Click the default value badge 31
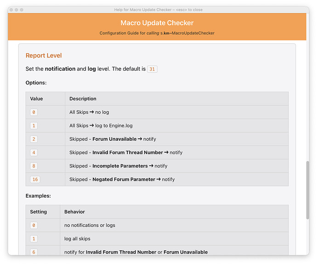 click(x=152, y=69)
